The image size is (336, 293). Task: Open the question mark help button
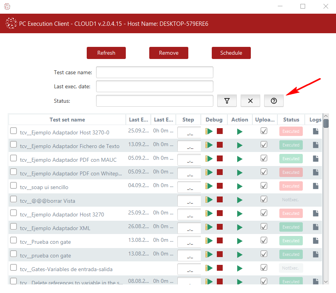274,101
